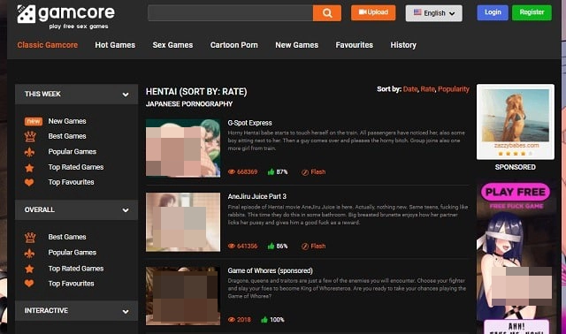The height and width of the screenshot is (334, 566).
Task: Click the AneJiru Juice Part 3 thumbnail
Action: coord(183,222)
